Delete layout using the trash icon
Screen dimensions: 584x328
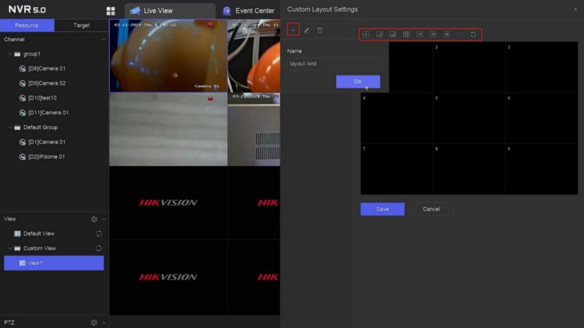click(x=320, y=30)
